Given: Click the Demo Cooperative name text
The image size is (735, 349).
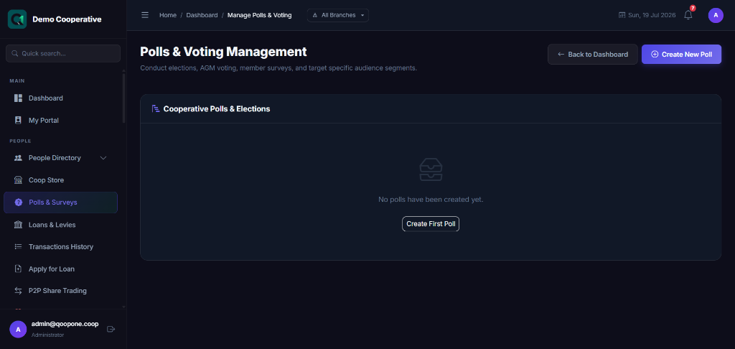Looking at the screenshot, I should (67, 19).
